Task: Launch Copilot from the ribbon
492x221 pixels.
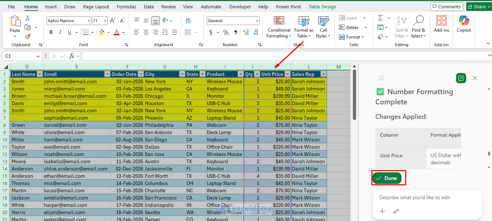Action: coord(464,24)
